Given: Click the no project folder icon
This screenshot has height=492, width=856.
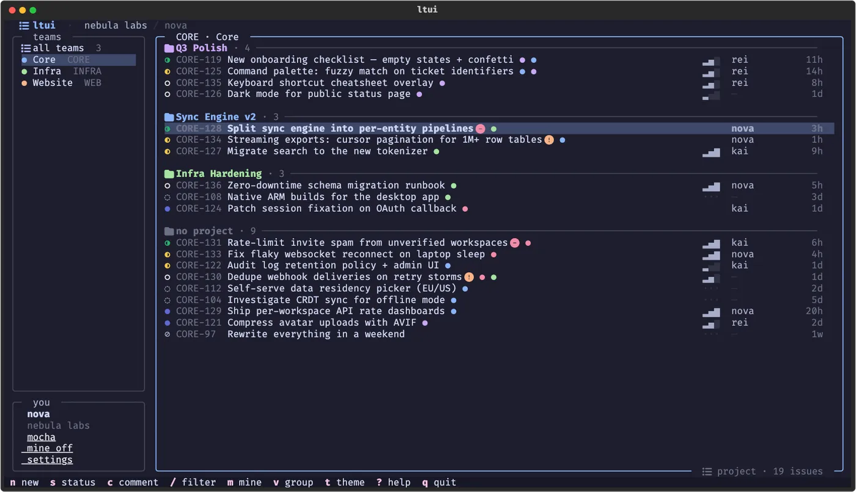Looking at the screenshot, I should [169, 231].
